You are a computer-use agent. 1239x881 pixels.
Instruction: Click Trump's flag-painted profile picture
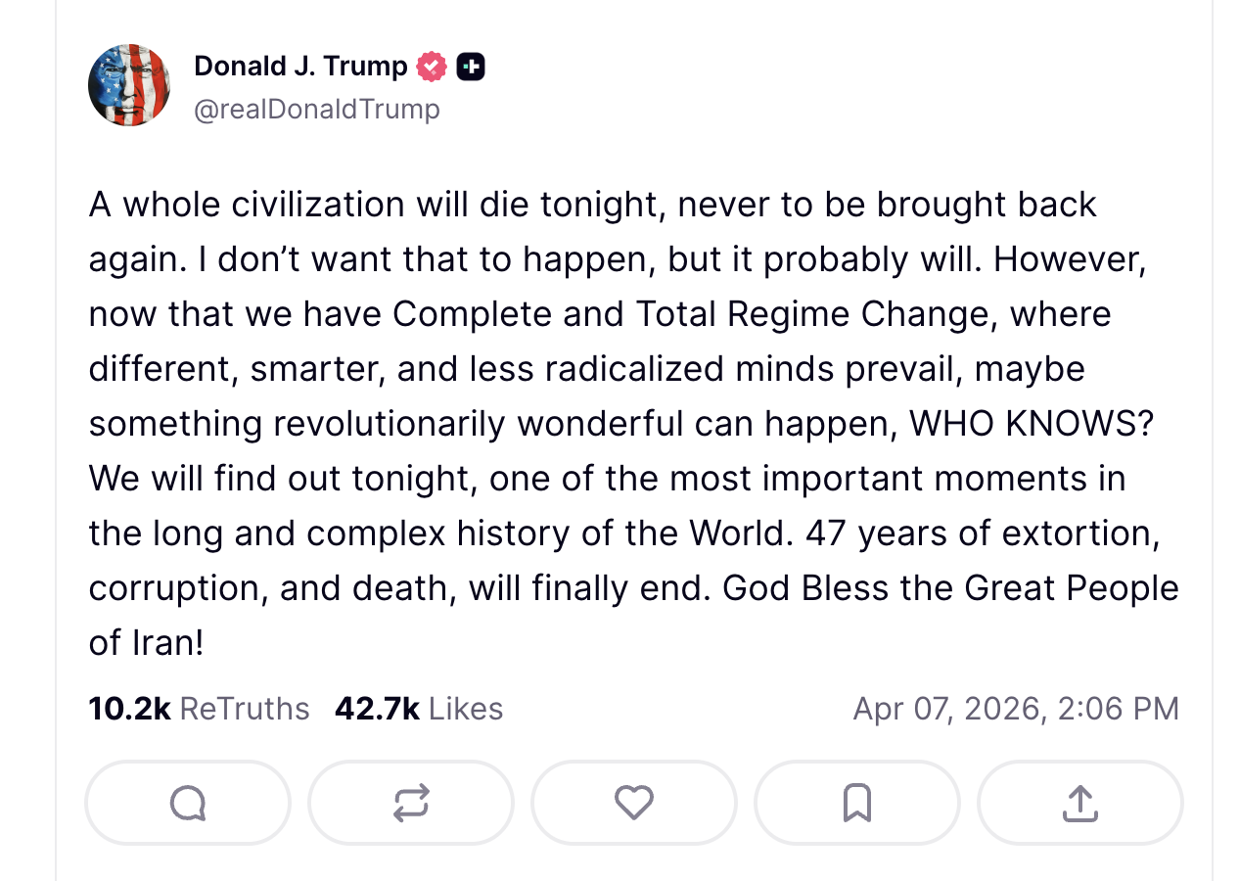pos(129,85)
